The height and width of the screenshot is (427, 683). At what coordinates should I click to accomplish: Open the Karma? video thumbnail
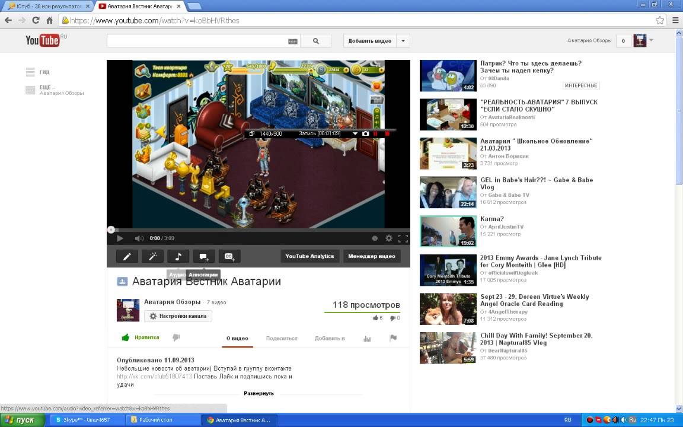(x=448, y=231)
